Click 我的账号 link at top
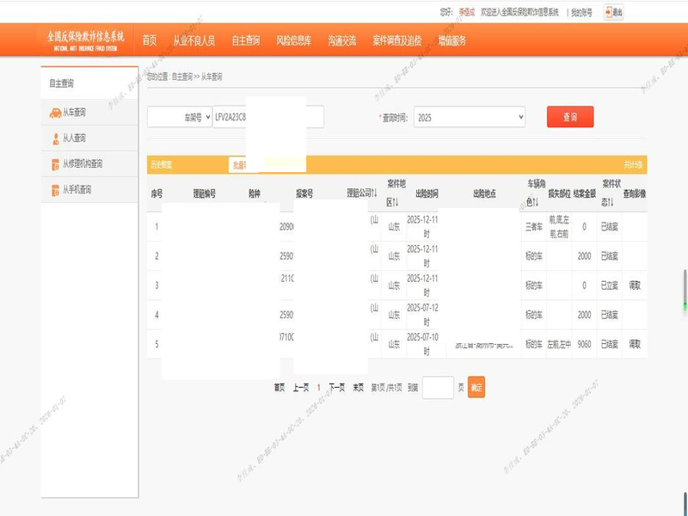688x516 pixels. (x=581, y=13)
